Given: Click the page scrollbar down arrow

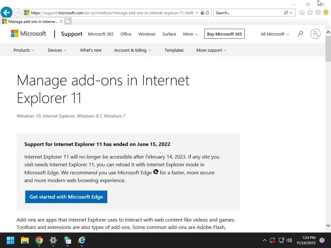Looking at the screenshot, I should [x=328, y=225].
